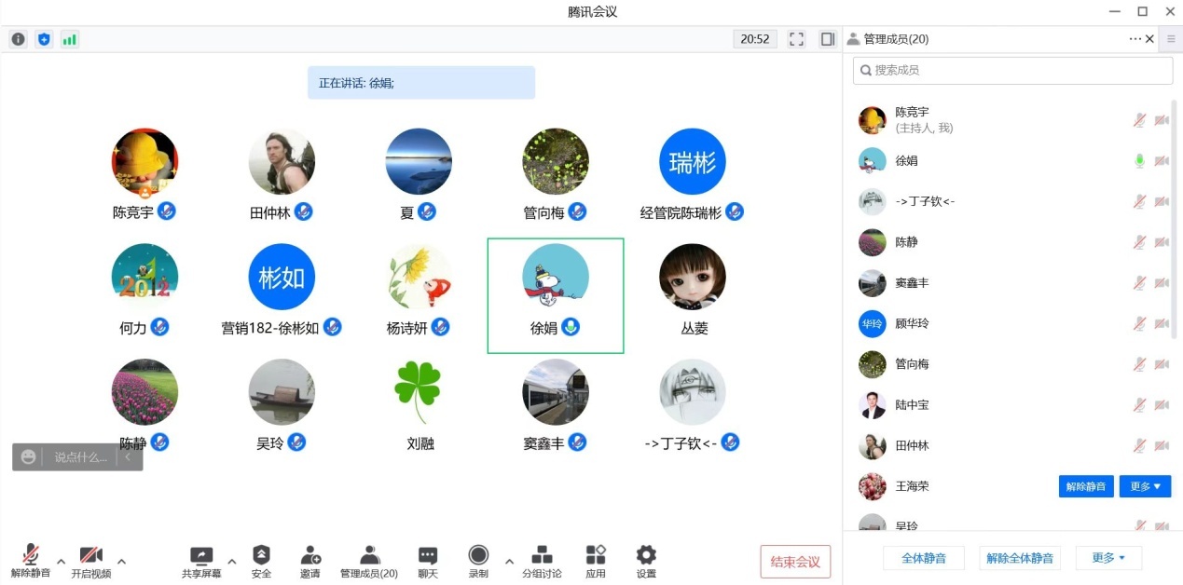This screenshot has width=1183, height=585.
Task: Toggle unmute microphone (解除静音)
Action: point(31,562)
